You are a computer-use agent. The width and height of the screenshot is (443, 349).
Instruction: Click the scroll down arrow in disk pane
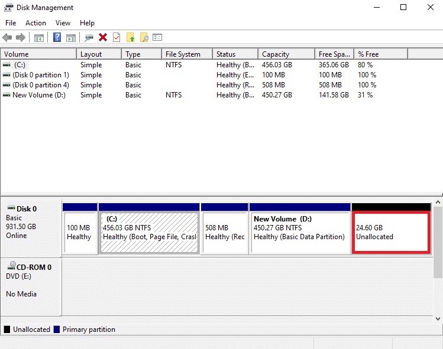click(x=438, y=319)
